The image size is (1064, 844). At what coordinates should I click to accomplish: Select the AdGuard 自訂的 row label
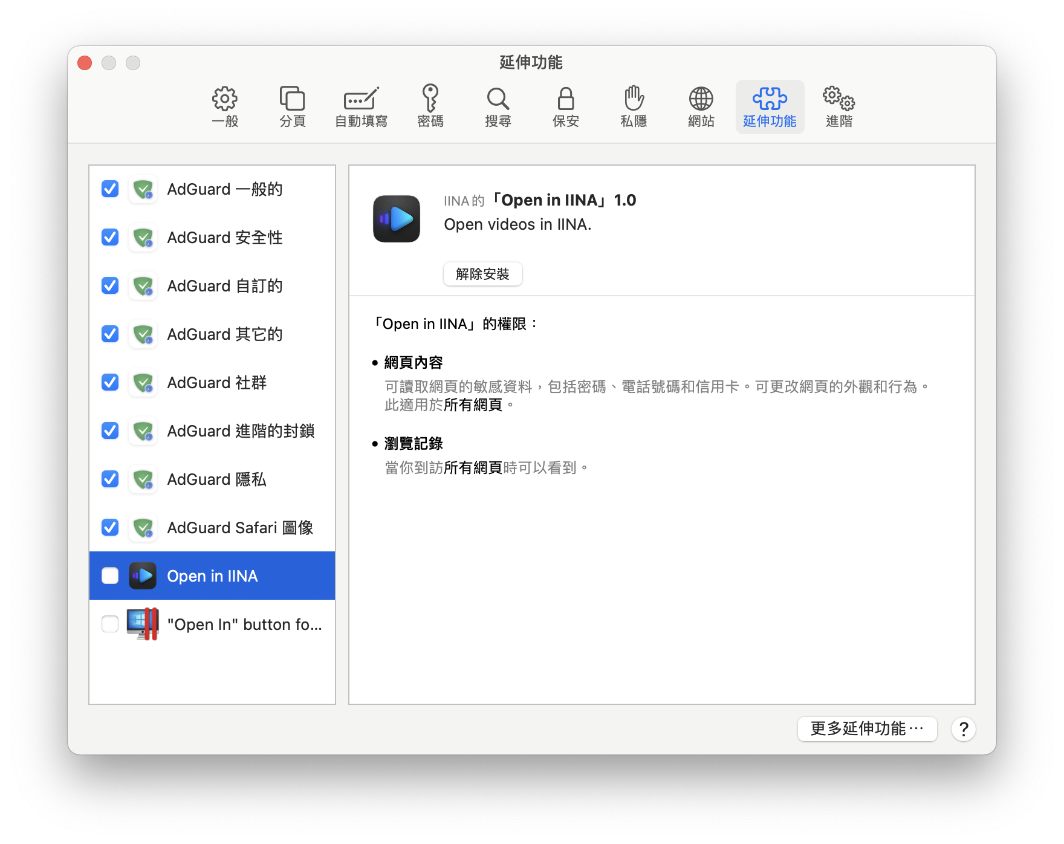click(225, 286)
